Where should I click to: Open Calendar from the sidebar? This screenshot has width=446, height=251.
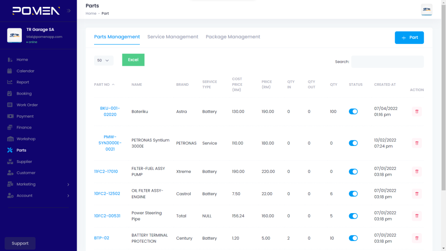[25, 71]
